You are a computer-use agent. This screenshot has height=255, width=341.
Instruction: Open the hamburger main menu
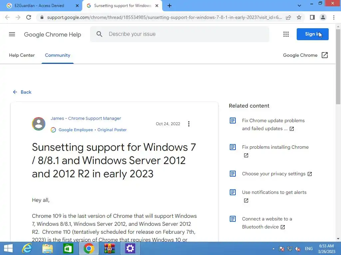(x=12, y=34)
